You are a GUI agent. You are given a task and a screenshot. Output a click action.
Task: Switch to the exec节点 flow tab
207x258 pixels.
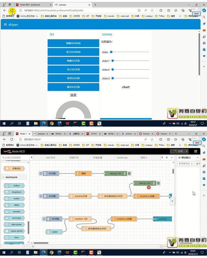click(x=55, y=158)
